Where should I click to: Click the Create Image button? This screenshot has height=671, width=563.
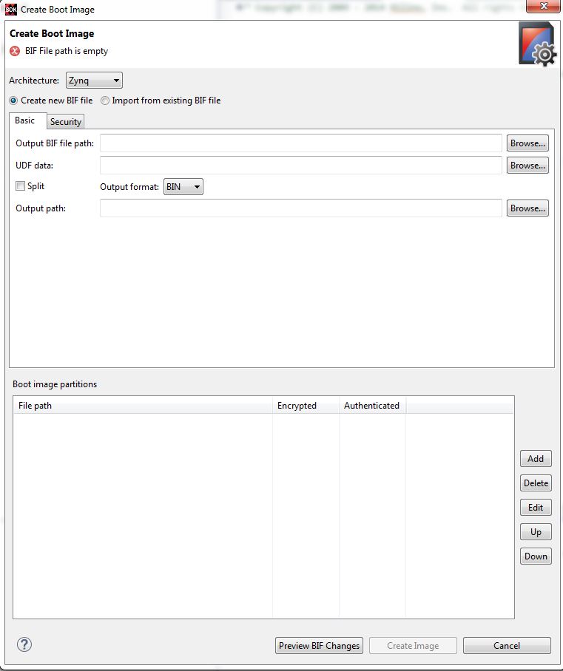pos(413,645)
